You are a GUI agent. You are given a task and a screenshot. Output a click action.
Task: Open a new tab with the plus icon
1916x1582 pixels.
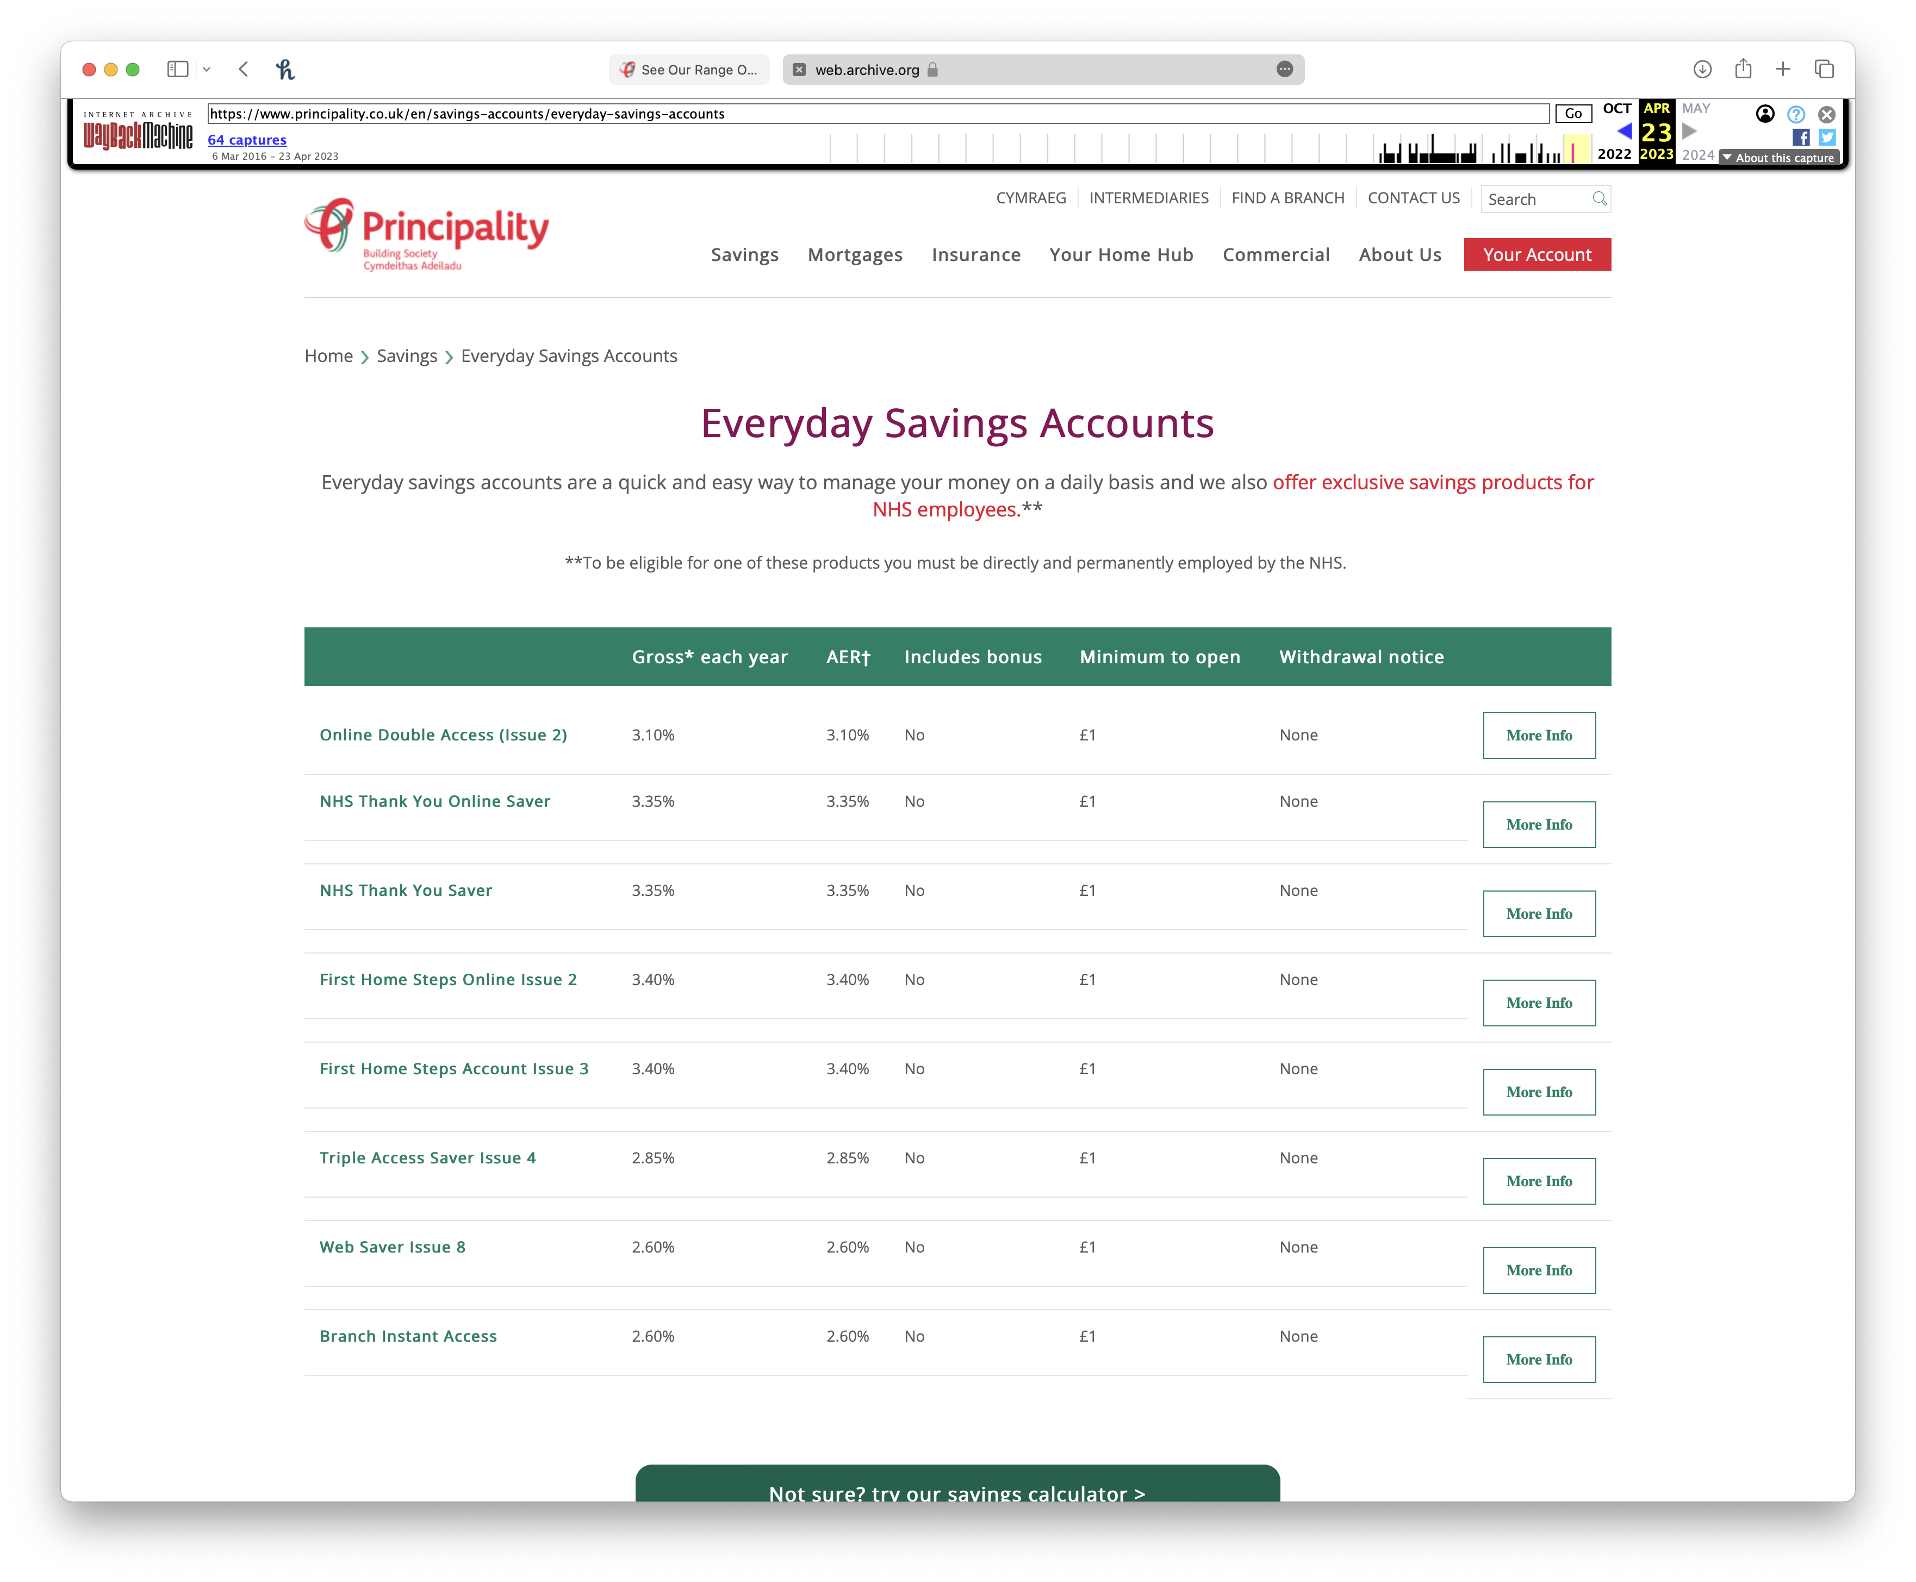click(x=1783, y=69)
